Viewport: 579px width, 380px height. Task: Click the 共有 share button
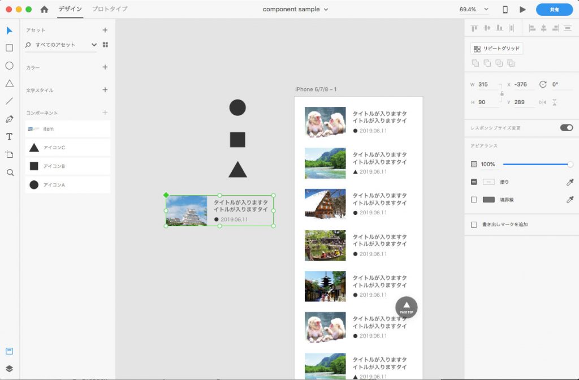tap(554, 9)
